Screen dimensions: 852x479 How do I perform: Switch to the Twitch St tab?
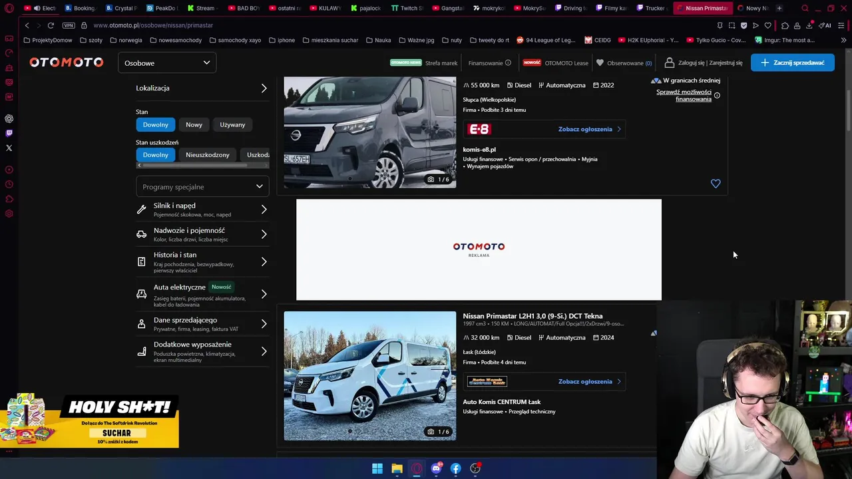tap(407, 8)
